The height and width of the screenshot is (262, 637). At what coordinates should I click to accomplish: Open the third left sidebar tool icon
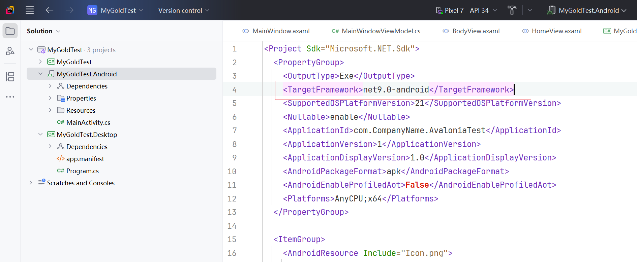coord(10,77)
